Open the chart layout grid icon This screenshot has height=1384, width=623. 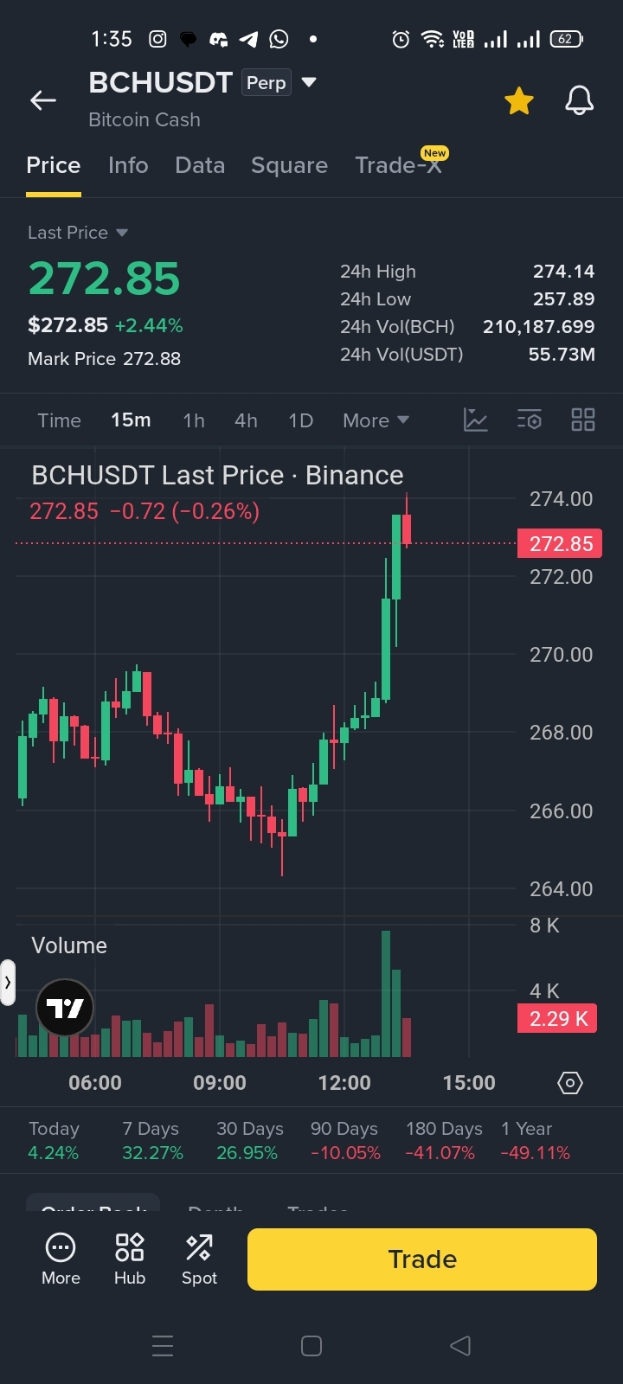pos(583,420)
